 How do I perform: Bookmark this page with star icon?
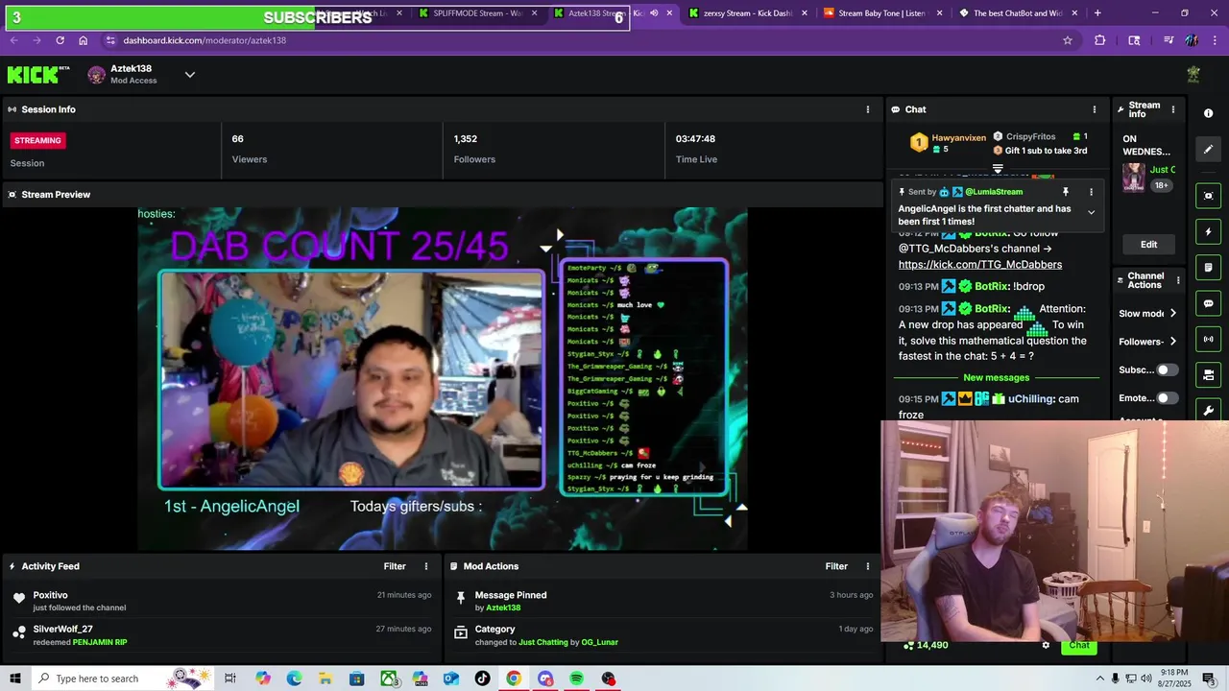(1067, 40)
